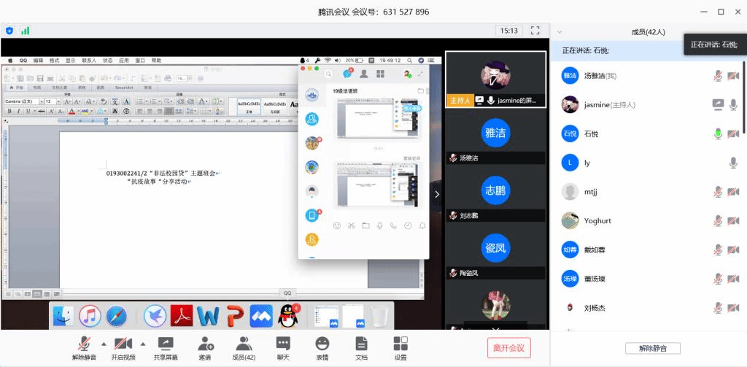Open the 聊天 chat icon
The height and width of the screenshot is (367, 747).
[x=283, y=343]
